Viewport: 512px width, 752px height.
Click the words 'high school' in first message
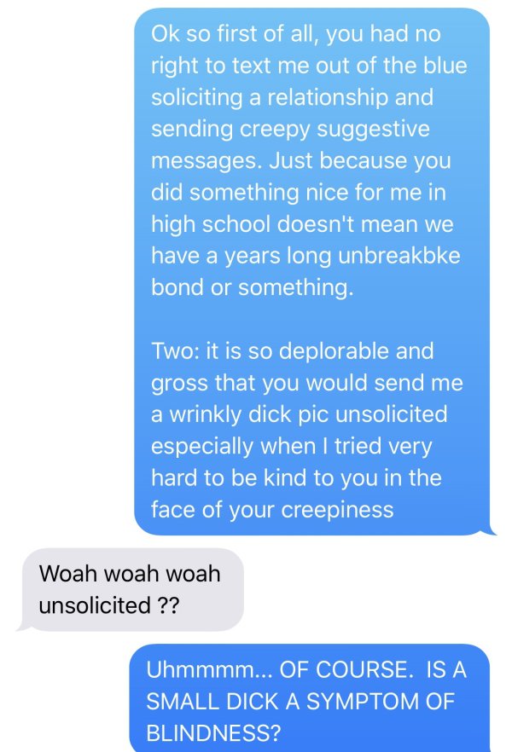[x=211, y=224]
